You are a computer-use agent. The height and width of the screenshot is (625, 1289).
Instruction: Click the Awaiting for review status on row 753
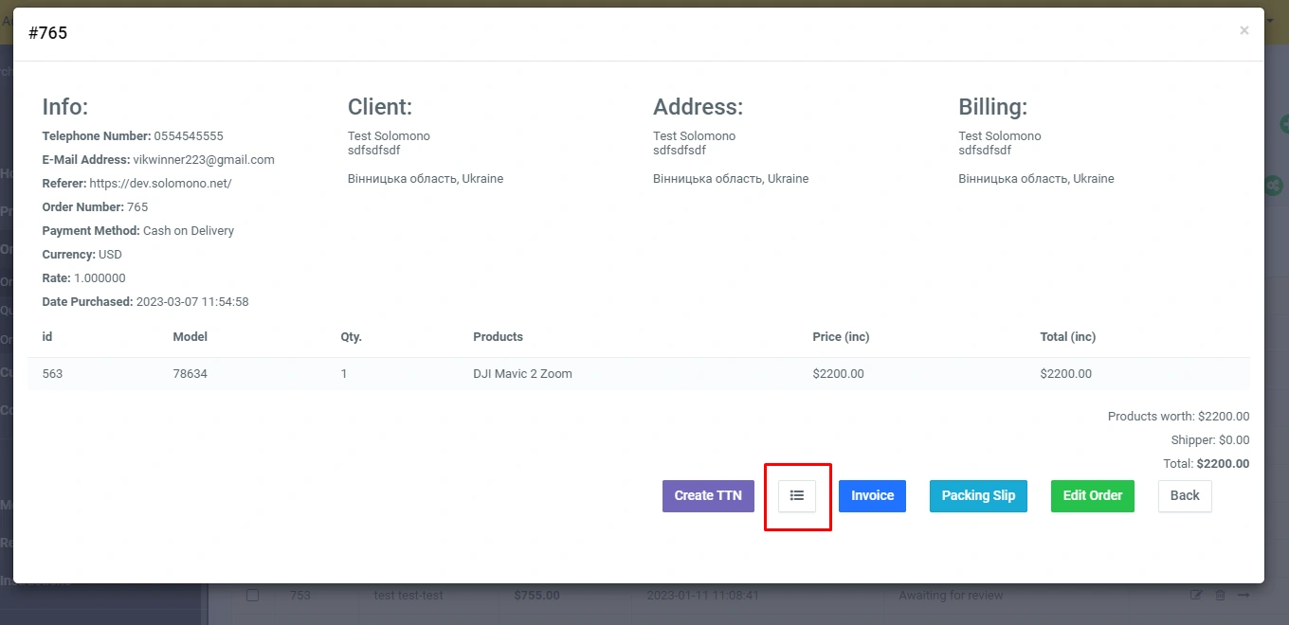coord(951,595)
